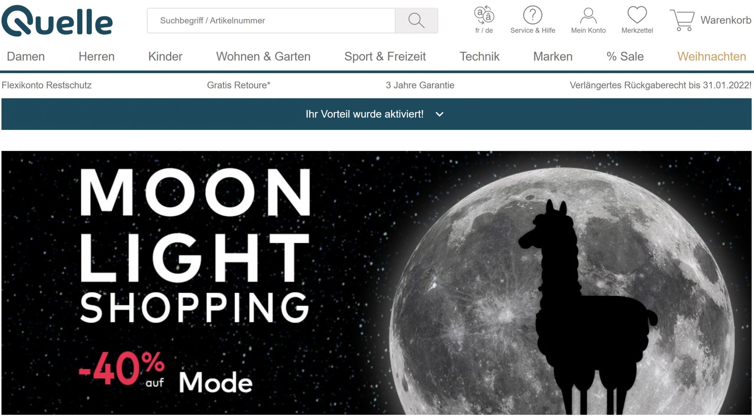
Task: Open Service & Hilfe question mark icon
Action: coord(533,15)
